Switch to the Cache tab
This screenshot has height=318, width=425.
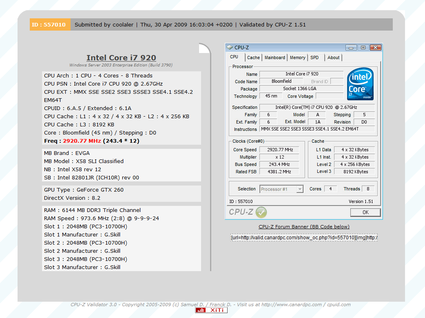pyautogui.click(x=253, y=57)
